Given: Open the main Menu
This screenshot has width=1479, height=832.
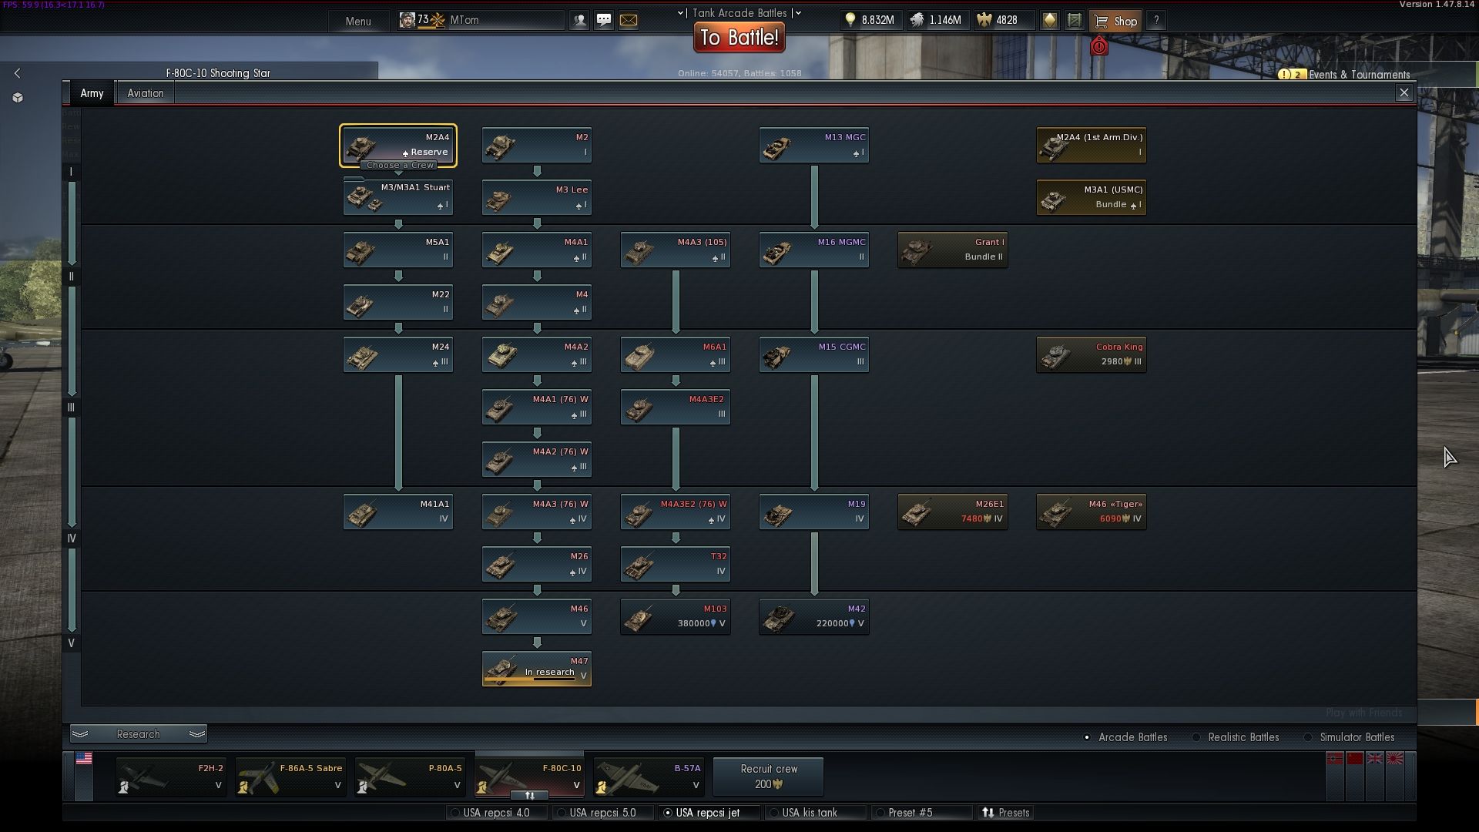Looking at the screenshot, I should click(358, 21).
